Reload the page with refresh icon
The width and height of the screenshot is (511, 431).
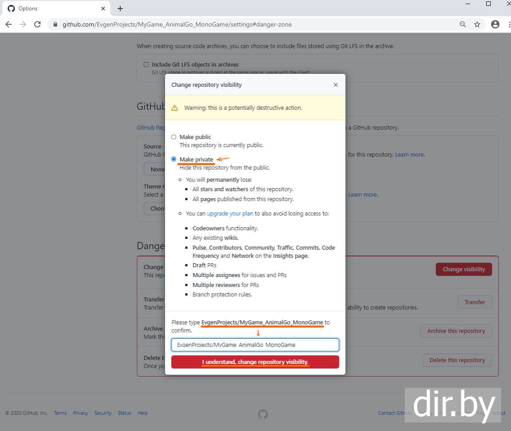pos(37,24)
